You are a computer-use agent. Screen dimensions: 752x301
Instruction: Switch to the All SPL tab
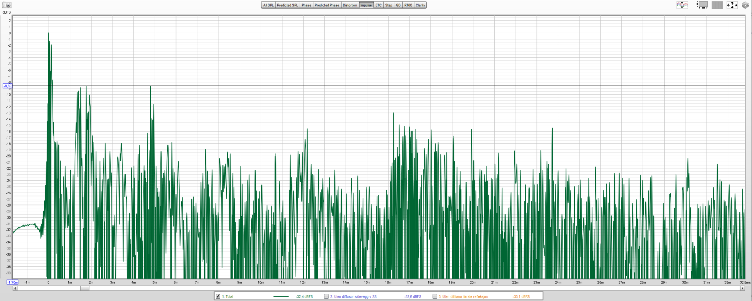(268, 5)
